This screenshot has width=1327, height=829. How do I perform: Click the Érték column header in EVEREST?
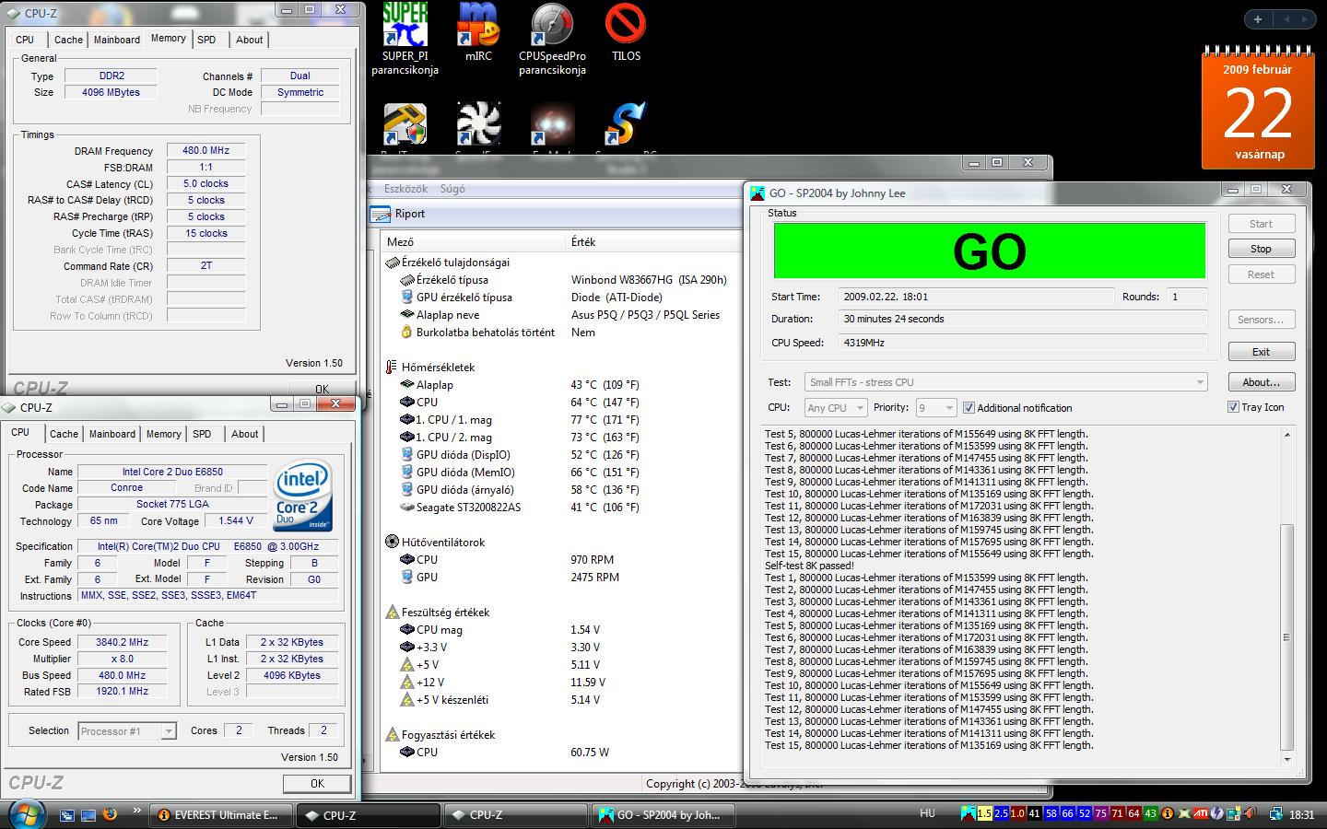tap(582, 241)
